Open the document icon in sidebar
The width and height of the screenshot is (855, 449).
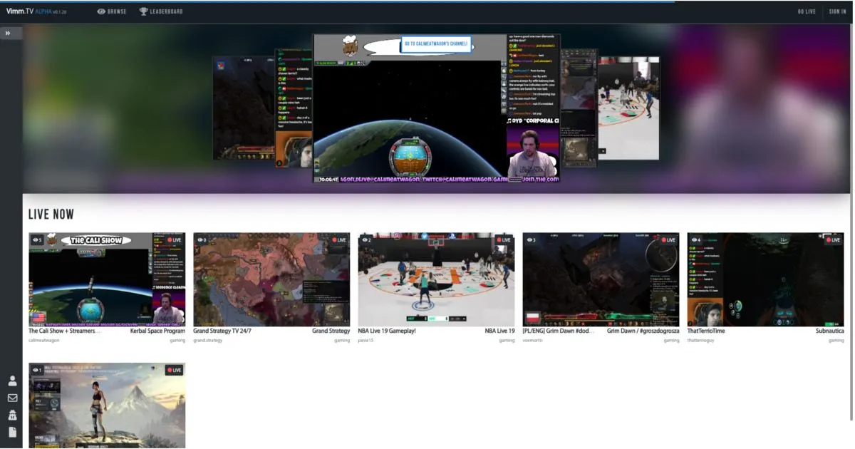coord(12,433)
